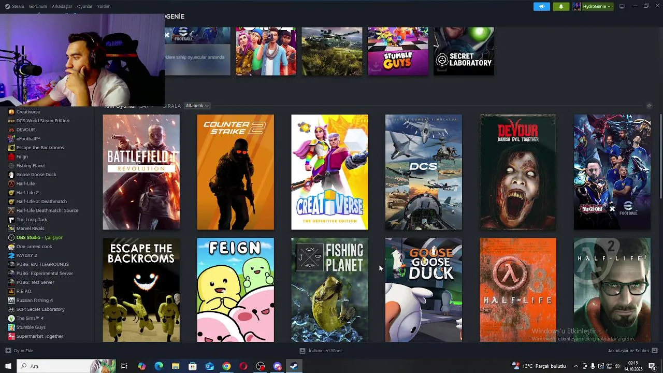Open Escape the Backrooms cover tile
Screen dimensions: 663x373
[141, 290]
